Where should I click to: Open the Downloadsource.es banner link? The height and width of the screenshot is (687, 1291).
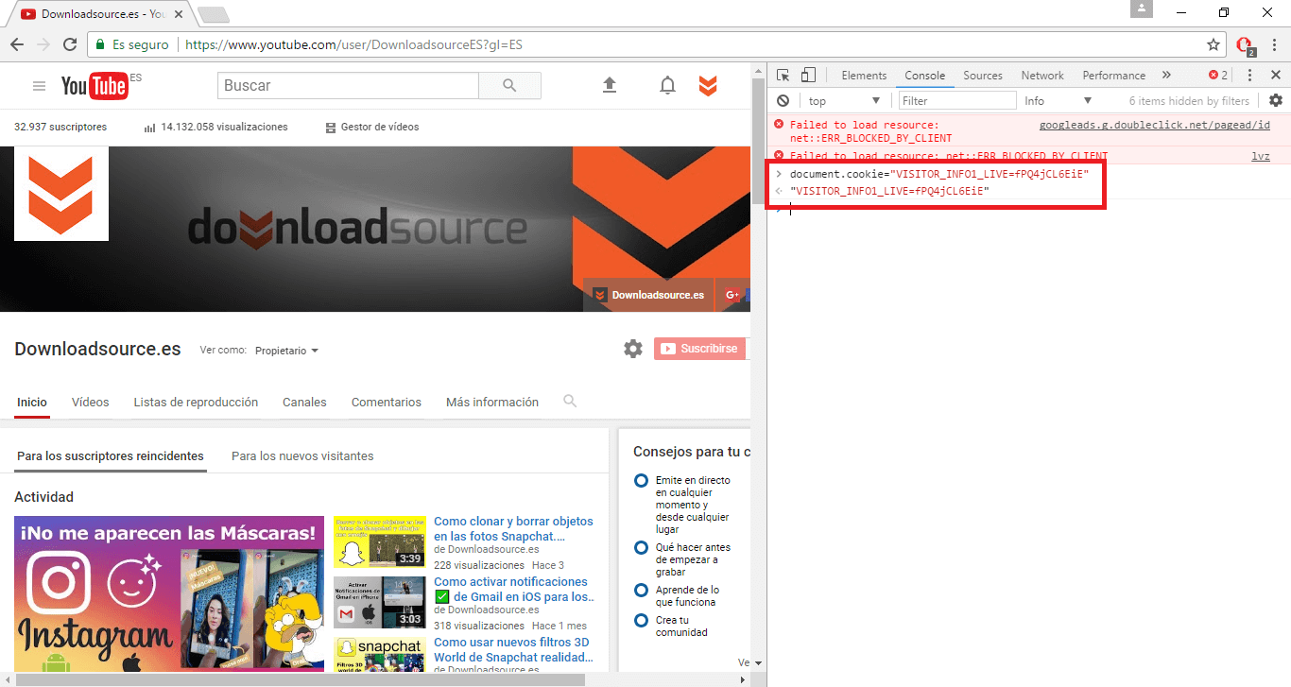(x=649, y=295)
